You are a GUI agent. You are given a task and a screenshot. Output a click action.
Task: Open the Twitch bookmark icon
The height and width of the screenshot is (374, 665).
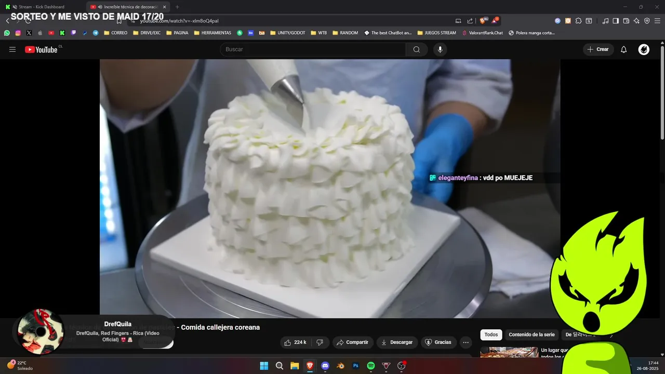(x=73, y=33)
